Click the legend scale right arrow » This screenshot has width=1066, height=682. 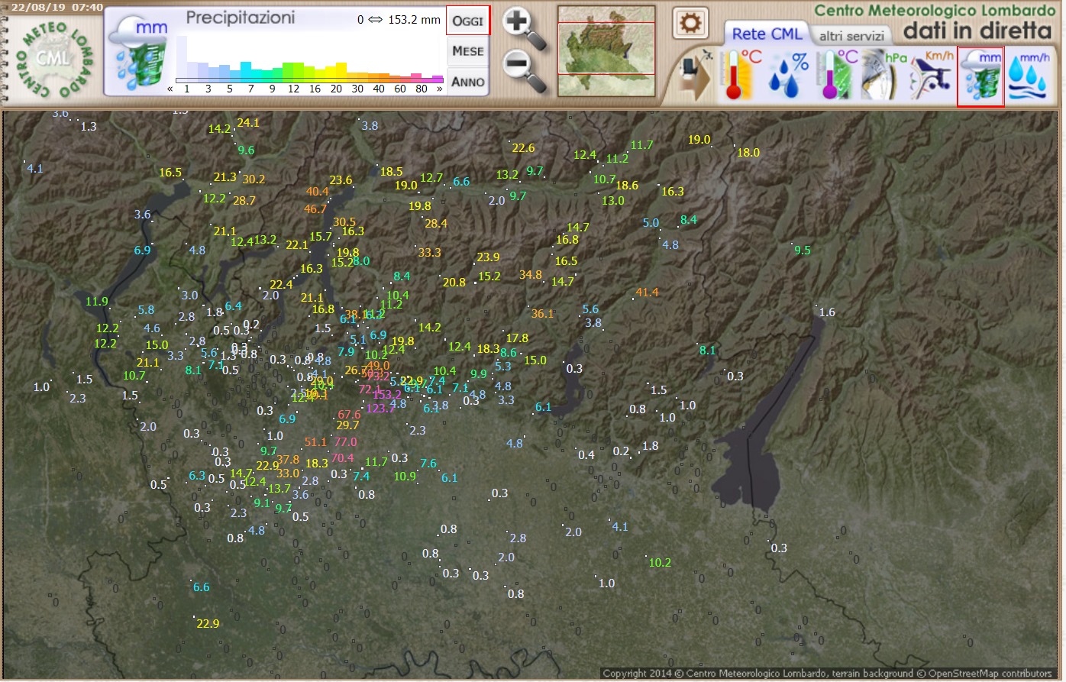click(439, 89)
